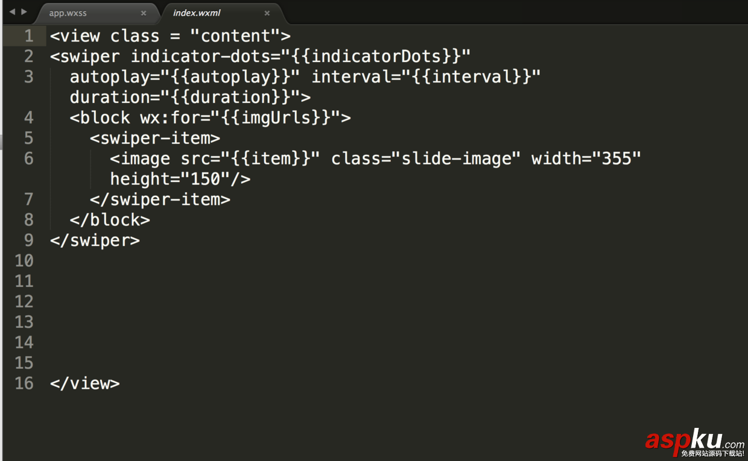Click the "slide-image" class value
This screenshot has width=748, height=461.
tap(457, 158)
